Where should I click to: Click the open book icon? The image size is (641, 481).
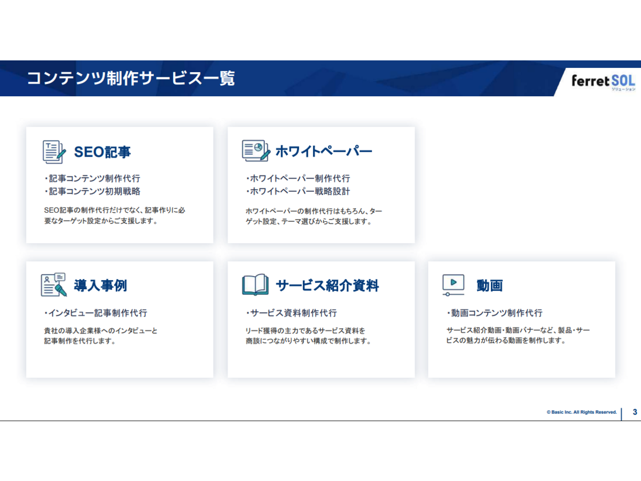pos(255,285)
